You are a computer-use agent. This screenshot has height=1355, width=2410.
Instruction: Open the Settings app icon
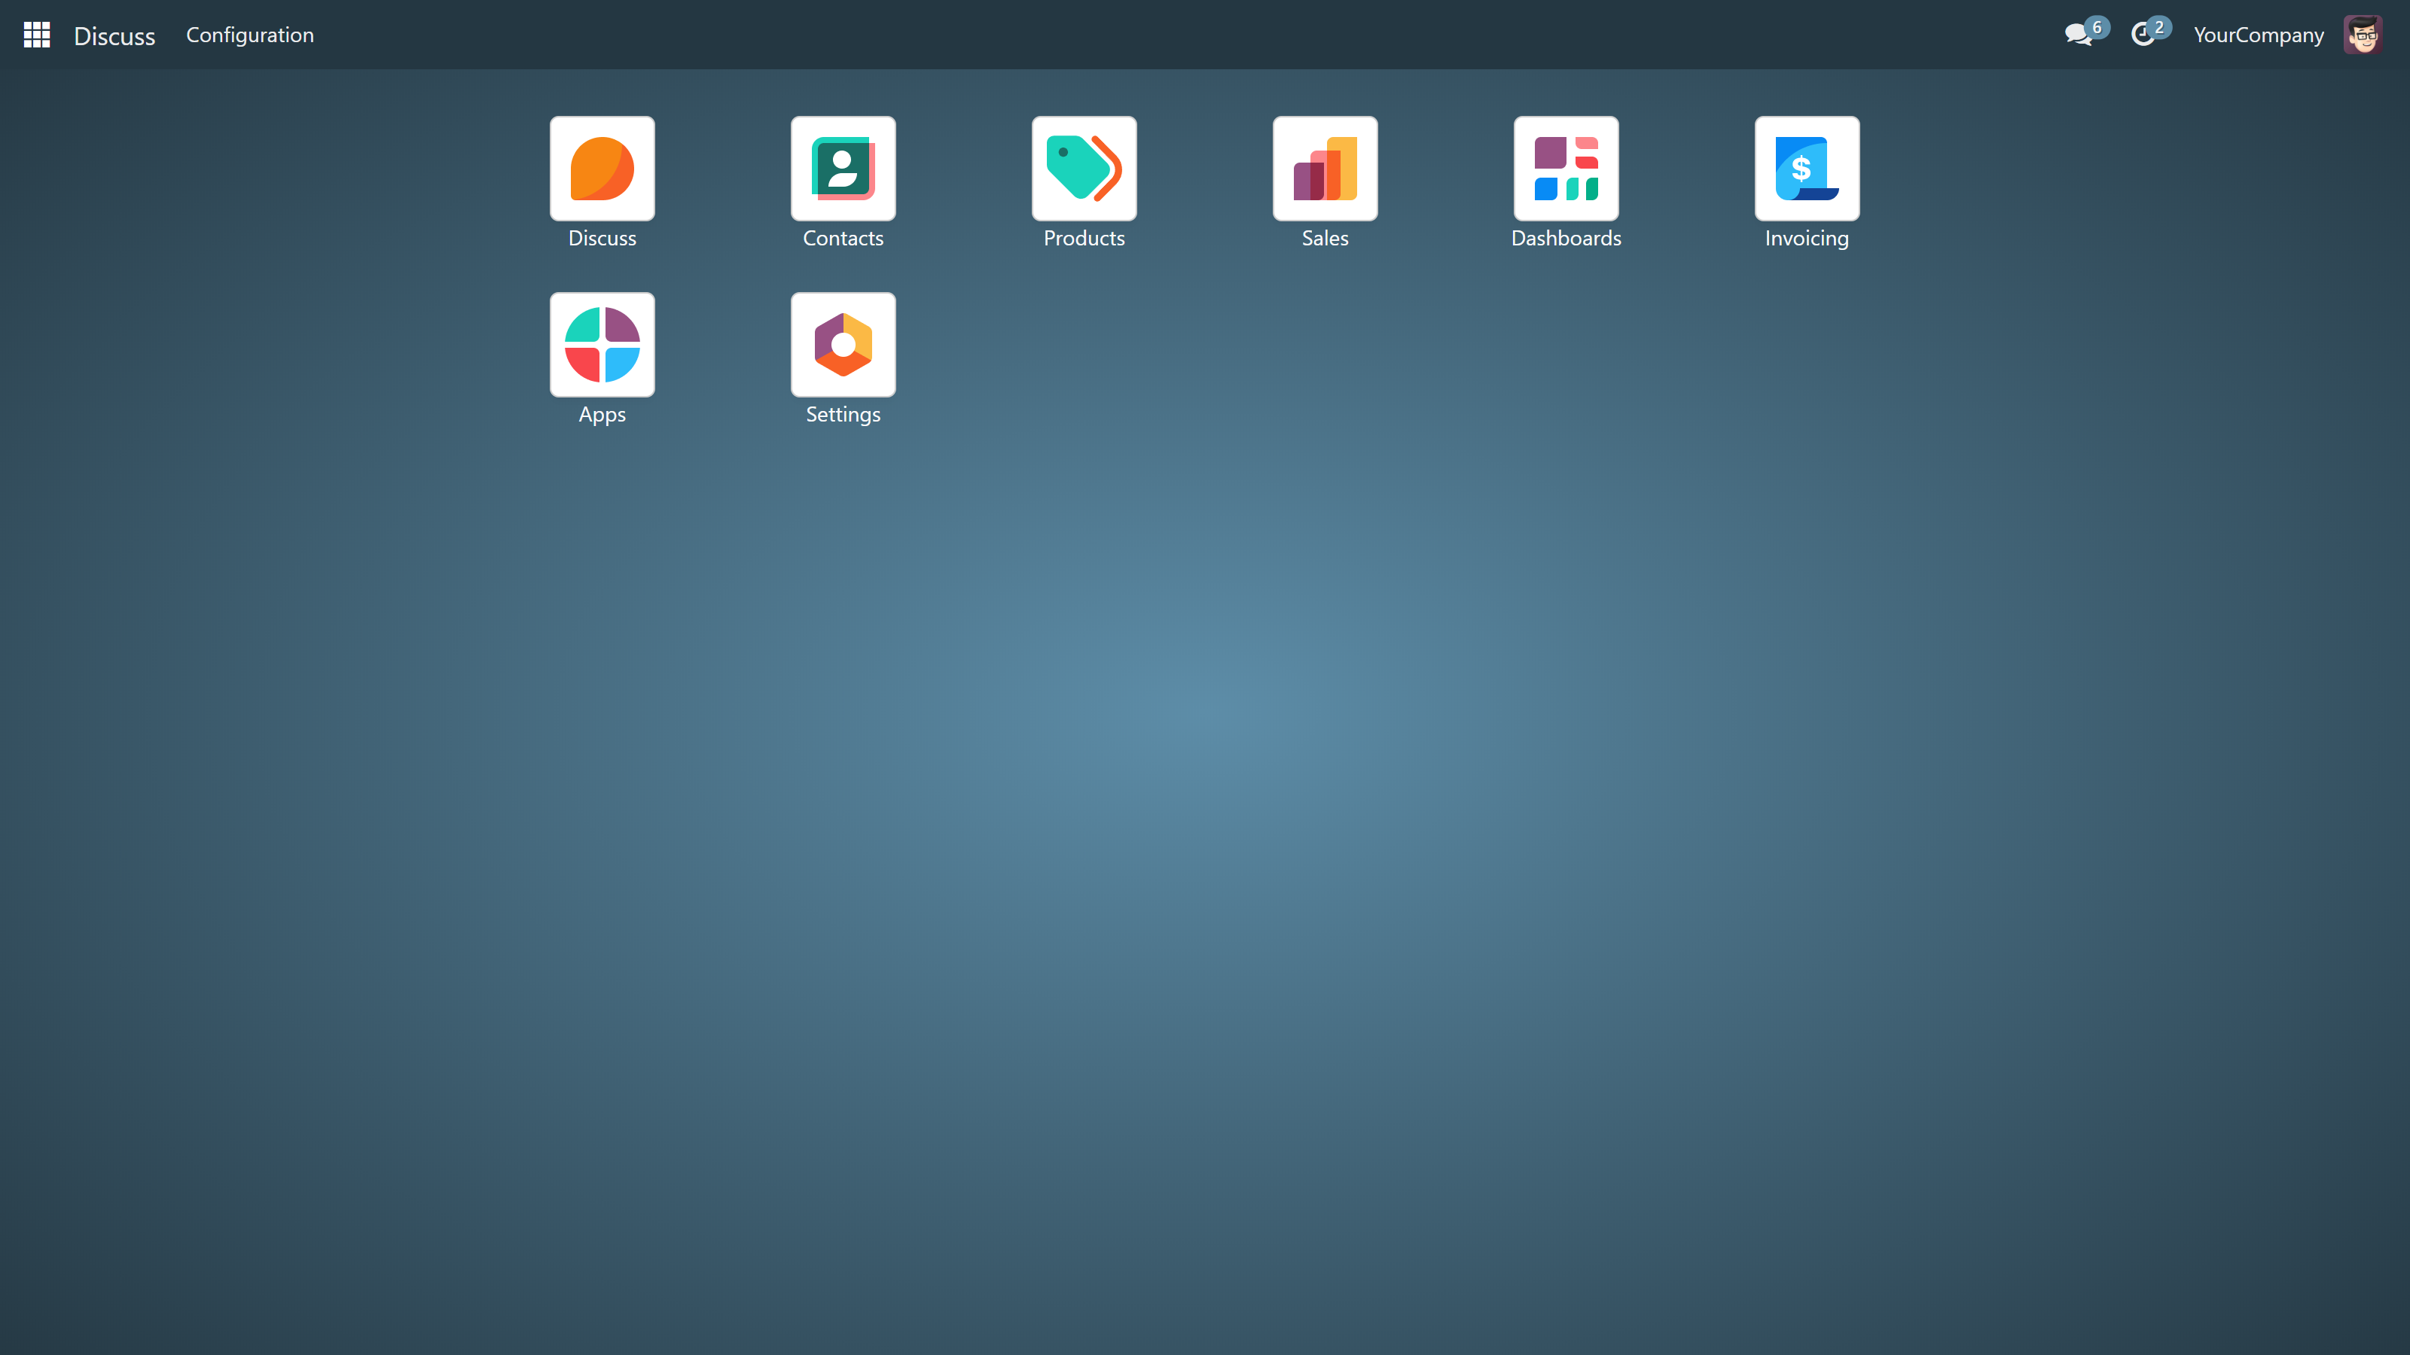point(843,344)
